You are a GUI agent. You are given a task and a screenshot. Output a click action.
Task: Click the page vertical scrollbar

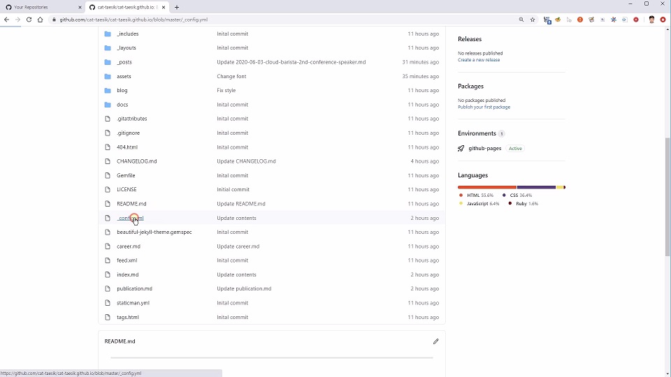668,195
